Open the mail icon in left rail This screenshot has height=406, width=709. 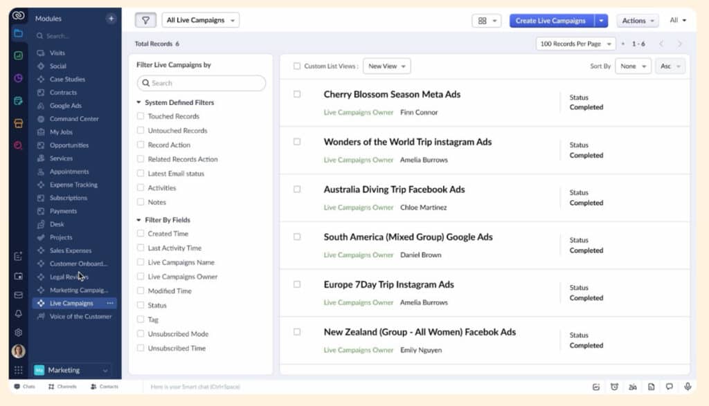[19, 295]
